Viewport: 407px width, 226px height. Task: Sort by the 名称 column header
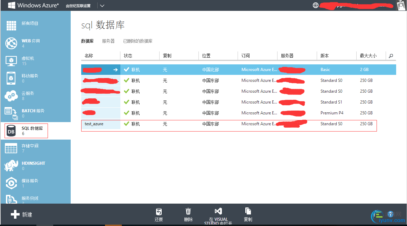89,56
